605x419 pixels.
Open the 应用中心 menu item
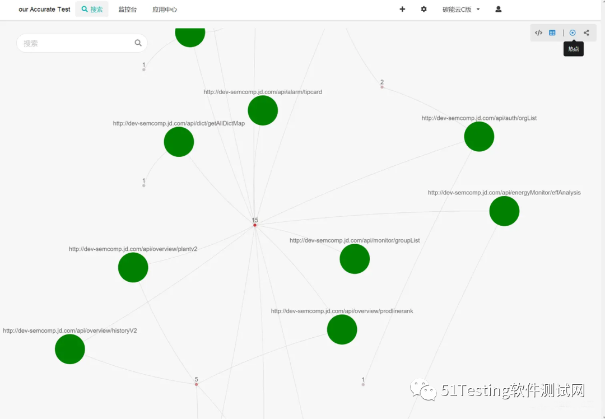coord(165,10)
